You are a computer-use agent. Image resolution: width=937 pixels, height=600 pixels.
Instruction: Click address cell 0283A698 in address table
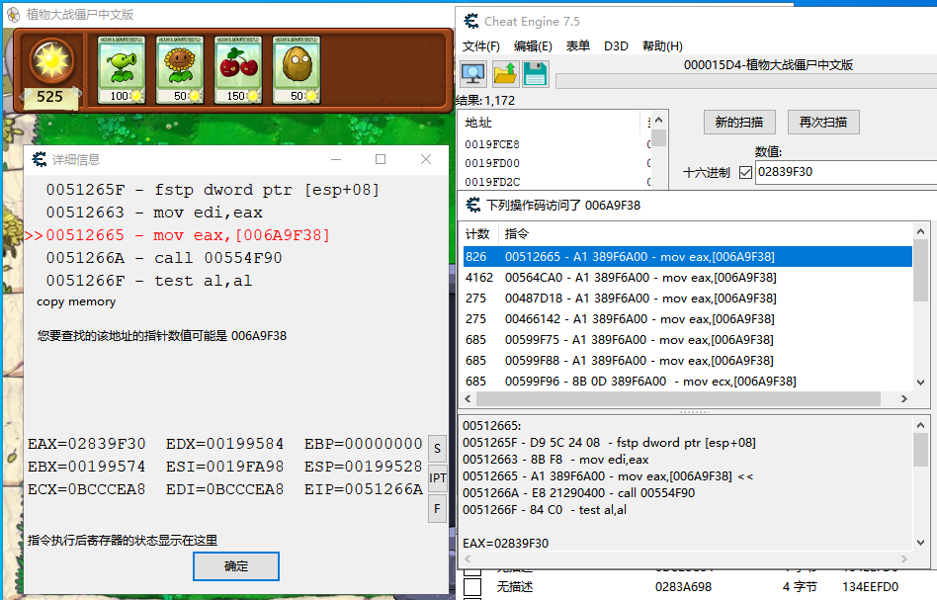point(683,587)
